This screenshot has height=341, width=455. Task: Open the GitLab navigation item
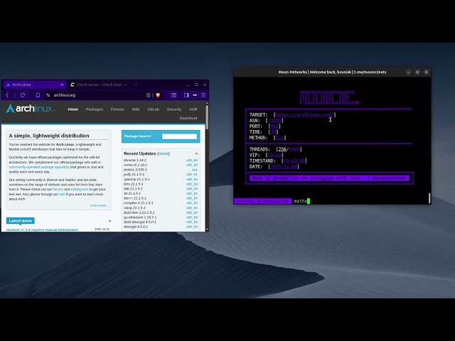[x=154, y=109]
